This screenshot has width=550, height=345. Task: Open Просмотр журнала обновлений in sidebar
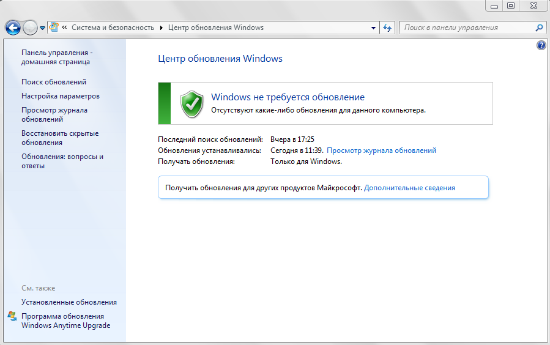(x=54, y=114)
